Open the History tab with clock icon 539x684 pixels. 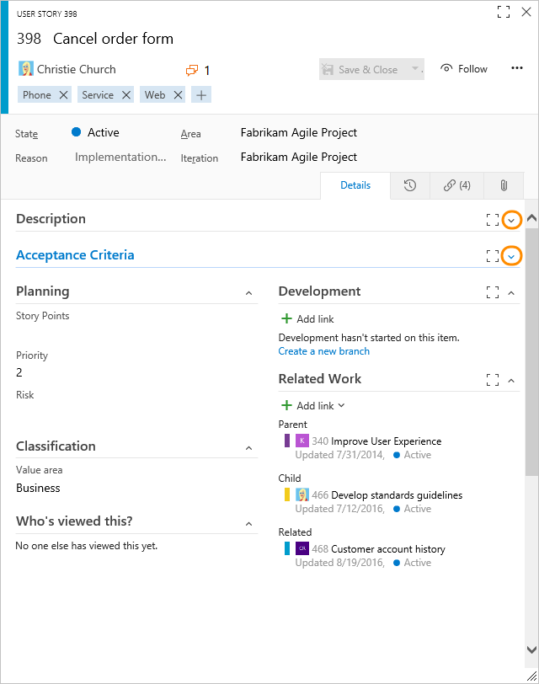pos(411,185)
